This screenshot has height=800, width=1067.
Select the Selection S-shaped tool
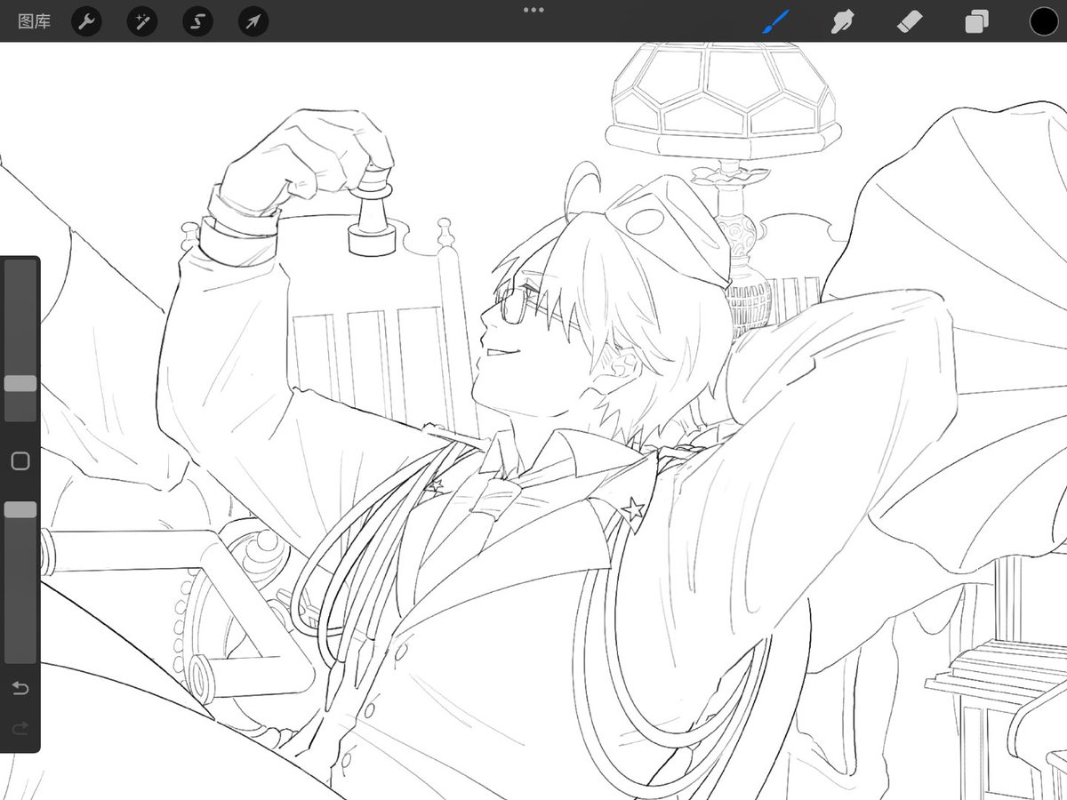coord(197,21)
